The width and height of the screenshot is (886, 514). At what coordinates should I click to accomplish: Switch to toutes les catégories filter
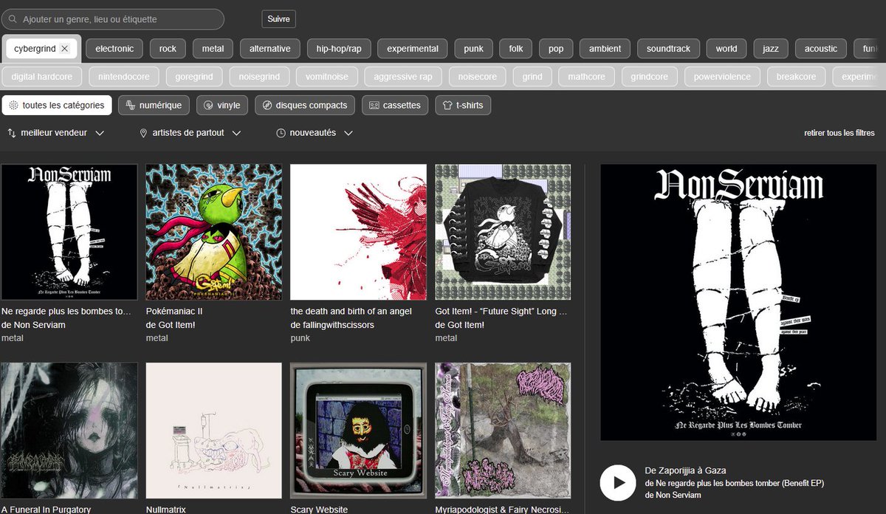(57, 106)
